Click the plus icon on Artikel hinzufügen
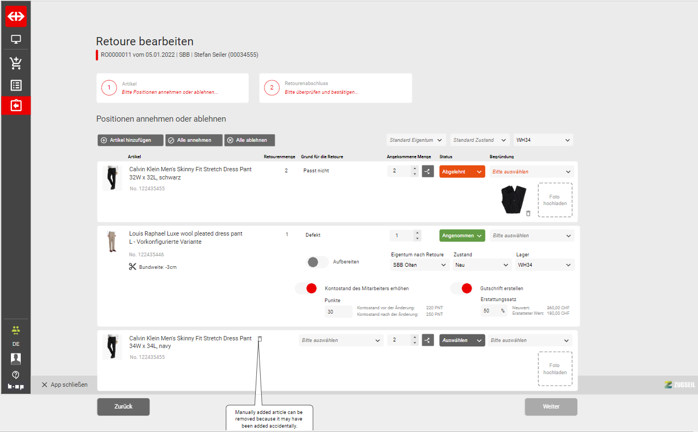The width and height of the screenshot is (698, 432). tap(104, 140)
